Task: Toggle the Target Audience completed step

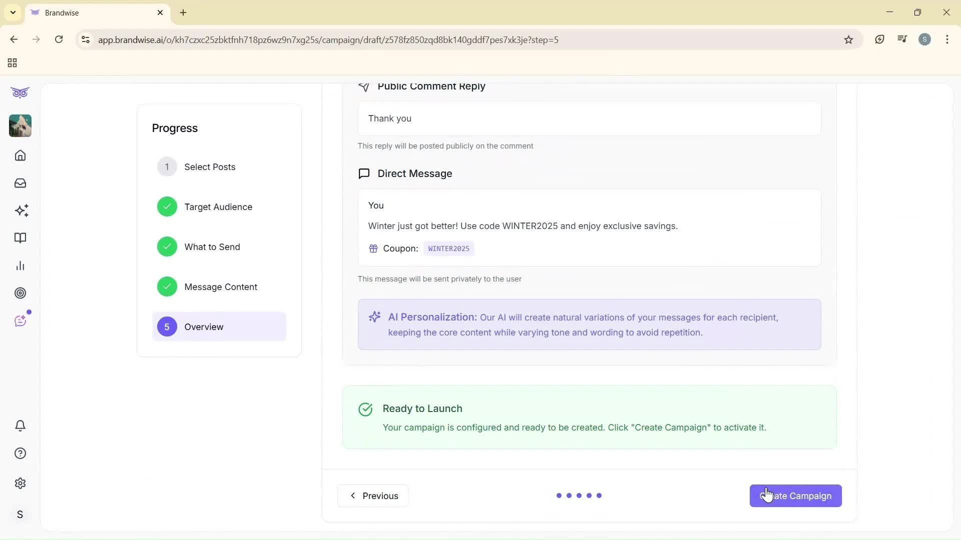Action: click(218, 206)
